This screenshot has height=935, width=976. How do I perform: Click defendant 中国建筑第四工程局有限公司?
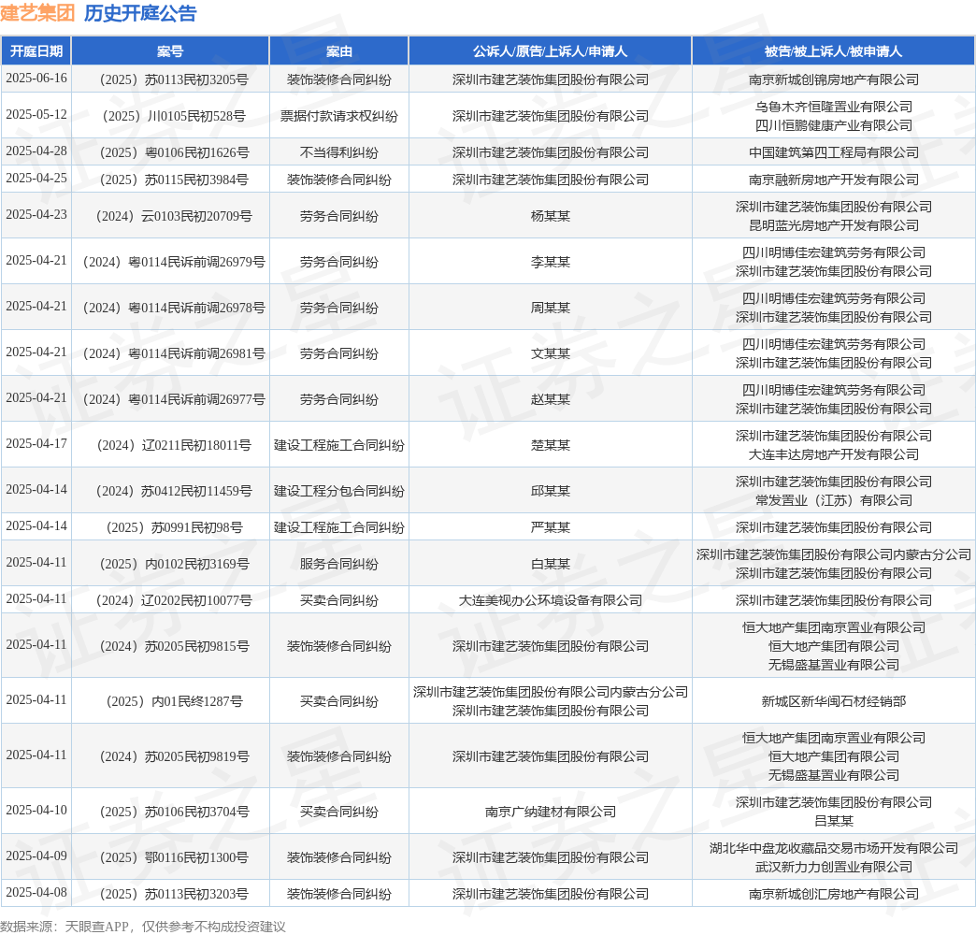[x=834, y=152]
